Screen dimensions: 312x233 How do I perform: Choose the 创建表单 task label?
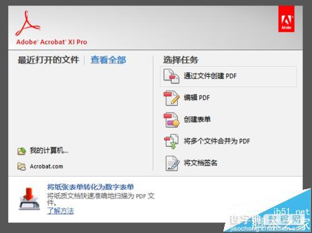pos(197,119)
